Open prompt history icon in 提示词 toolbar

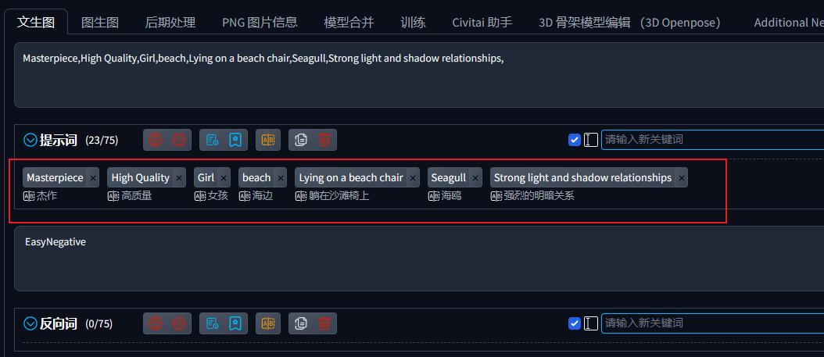(212, 140)
